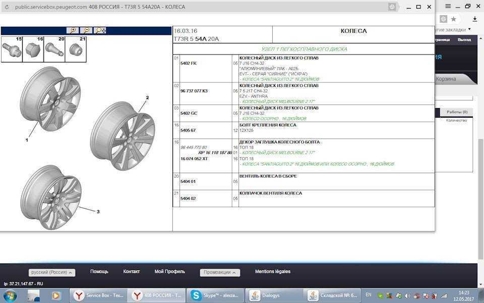Click the zoom-in magnifier icon
Image resolution: width=484 pixels, height=303 pixels.
pos(73,30)
